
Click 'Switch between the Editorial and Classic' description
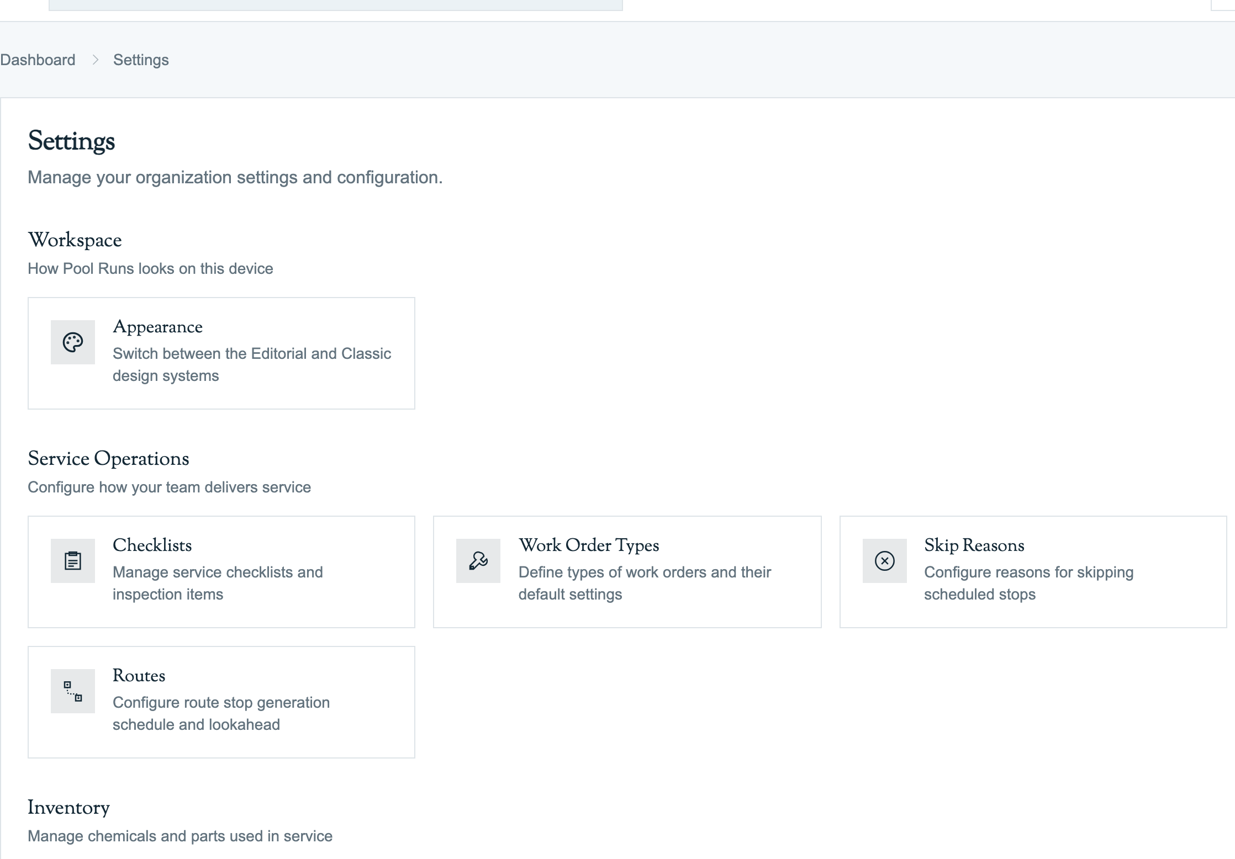click(252, 364)
